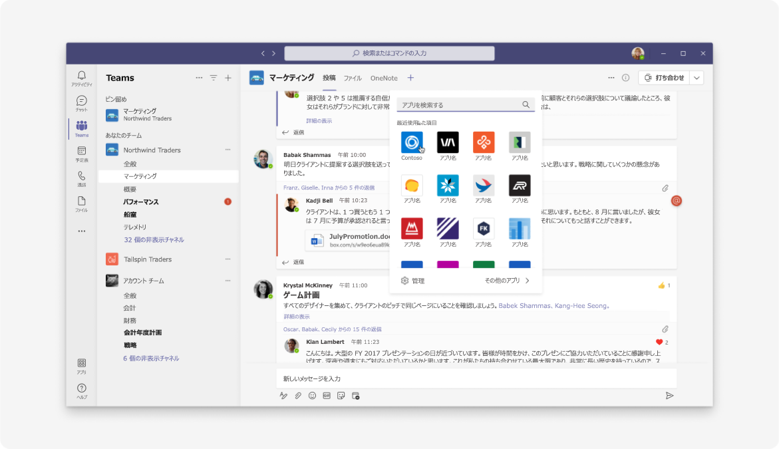Viewport: 779px width, 449px height.
Task: Click the format text icon below compose box
Action: [x=283, y=396]
